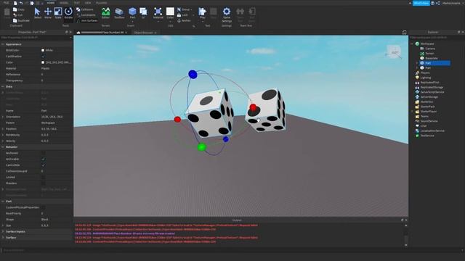Click the Duplicate icon
Viewport: 465px width, 261px height.
pos(15,20)
